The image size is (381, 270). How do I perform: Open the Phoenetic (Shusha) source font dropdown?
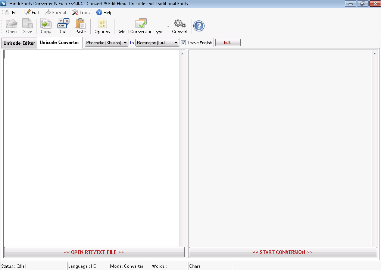(106, 43)
